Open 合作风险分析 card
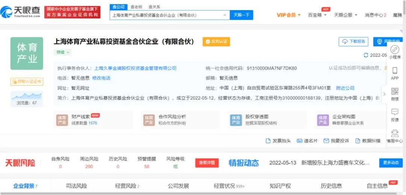Screen dimensions: 406x195 pyautogui.click(x=180, y=120)
